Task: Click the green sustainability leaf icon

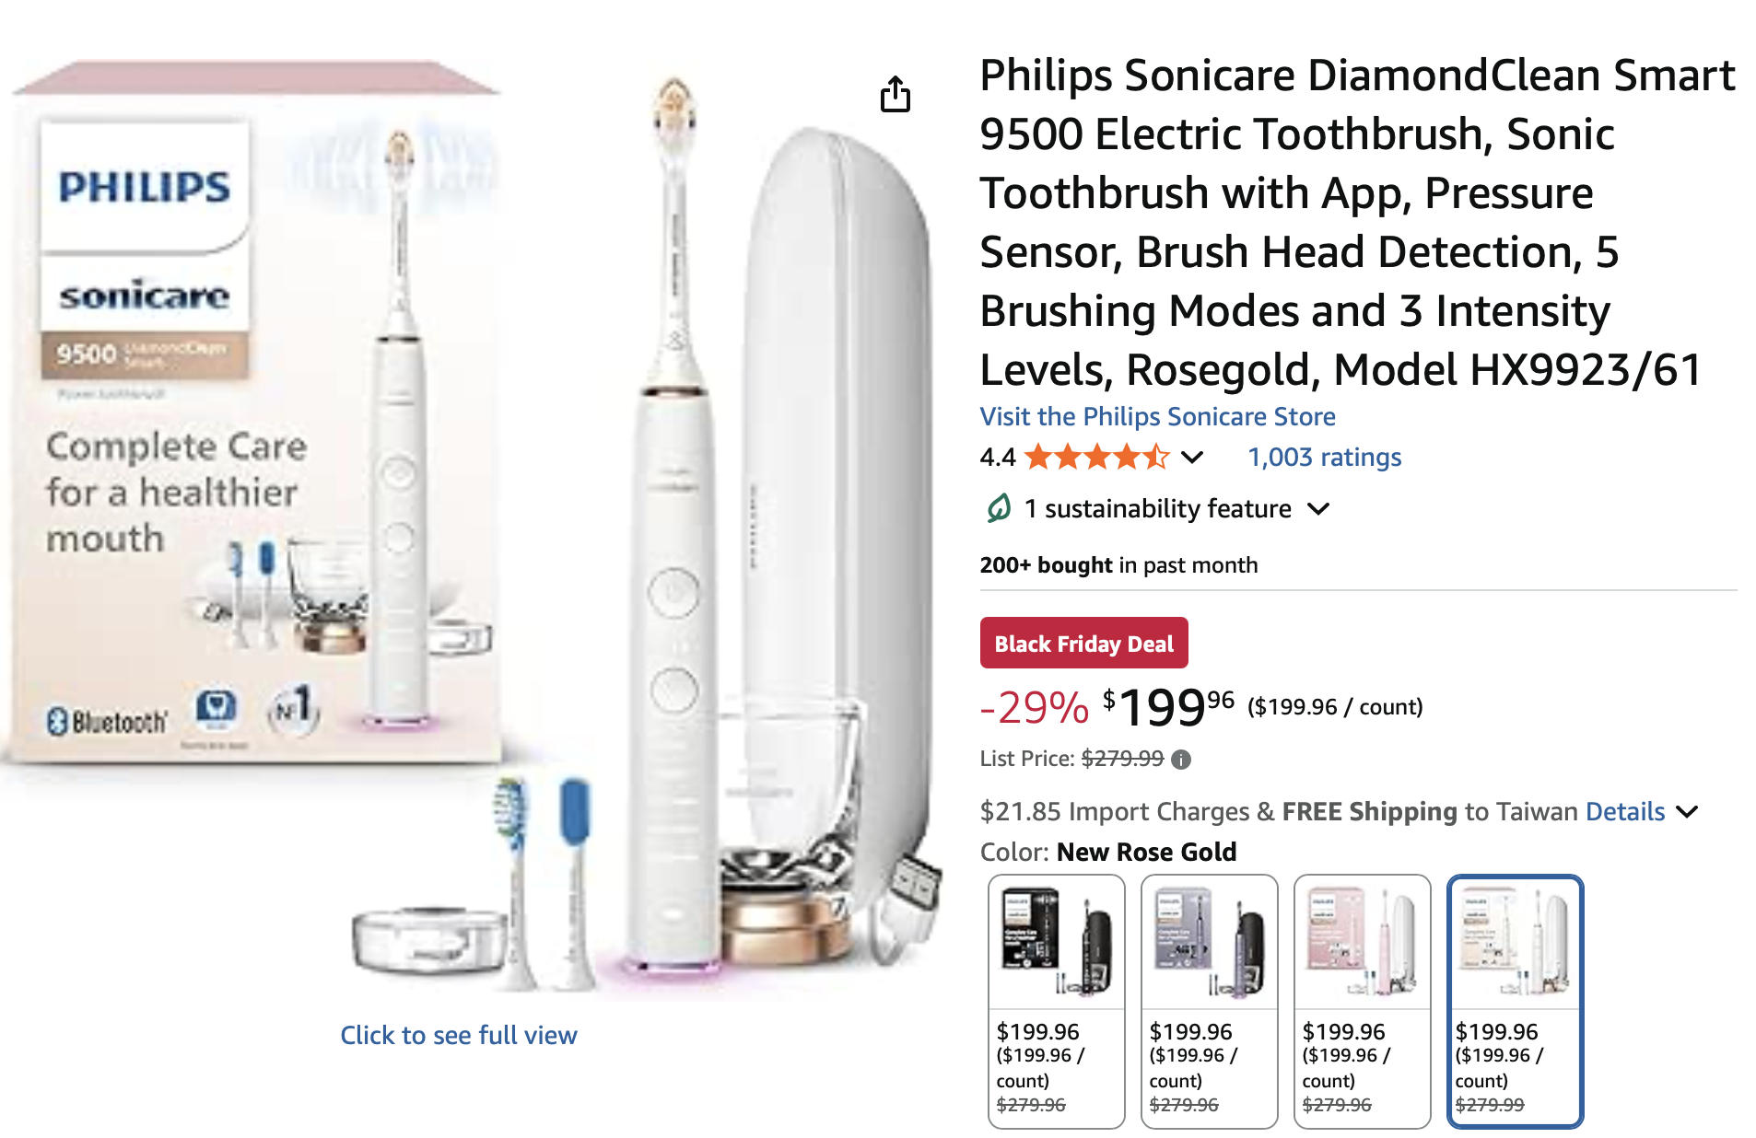Action: [x=999, y=507]
